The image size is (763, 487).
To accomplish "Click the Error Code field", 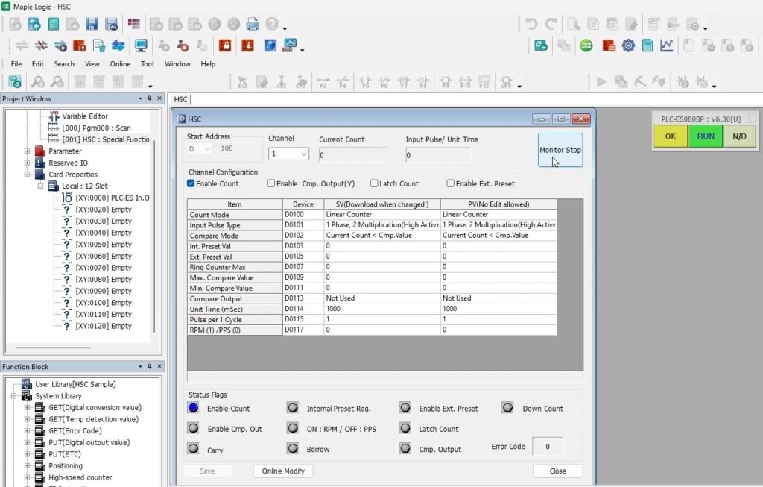I will point(548,447).
